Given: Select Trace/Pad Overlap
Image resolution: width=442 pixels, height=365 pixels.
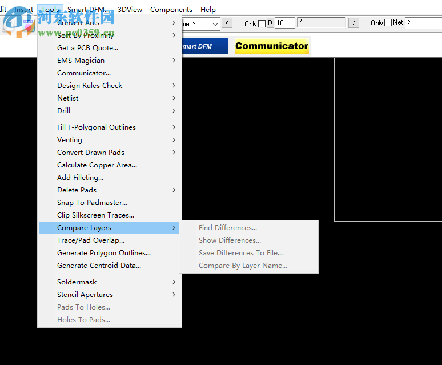Looking at the screenshot, I should [x=110, y=240].
